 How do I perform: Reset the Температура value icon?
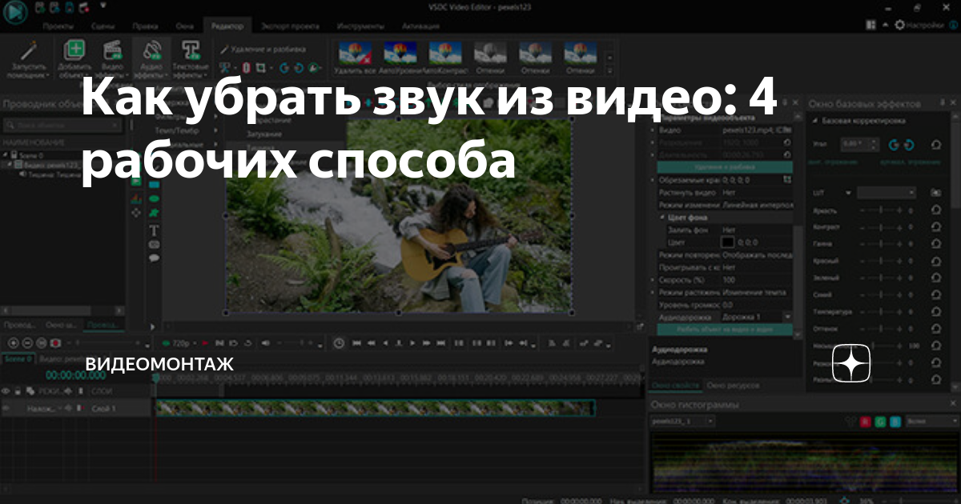935,312
